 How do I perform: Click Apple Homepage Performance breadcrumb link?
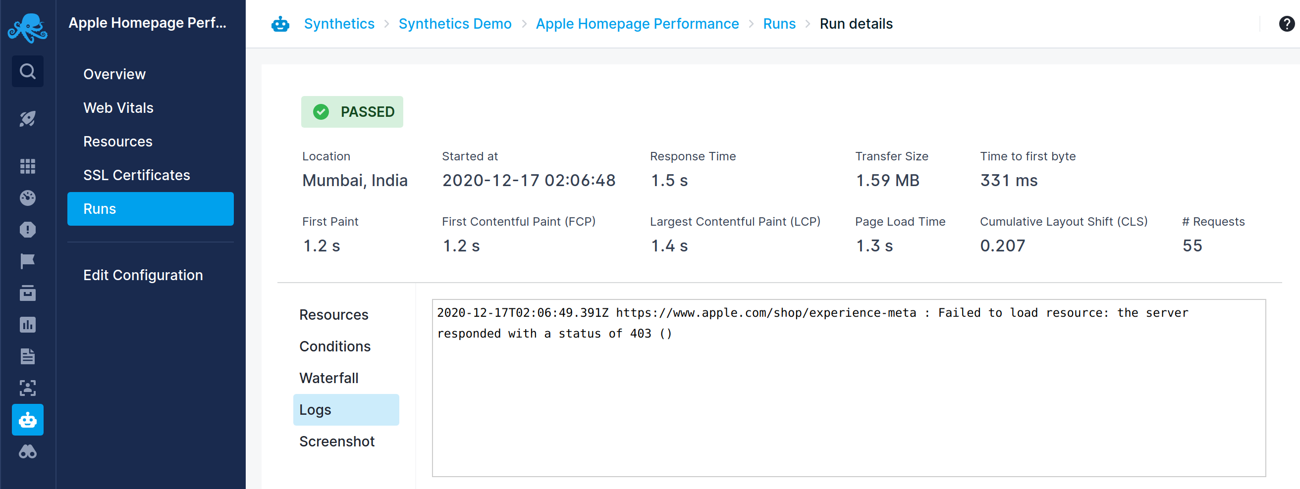tap(637, 24)
